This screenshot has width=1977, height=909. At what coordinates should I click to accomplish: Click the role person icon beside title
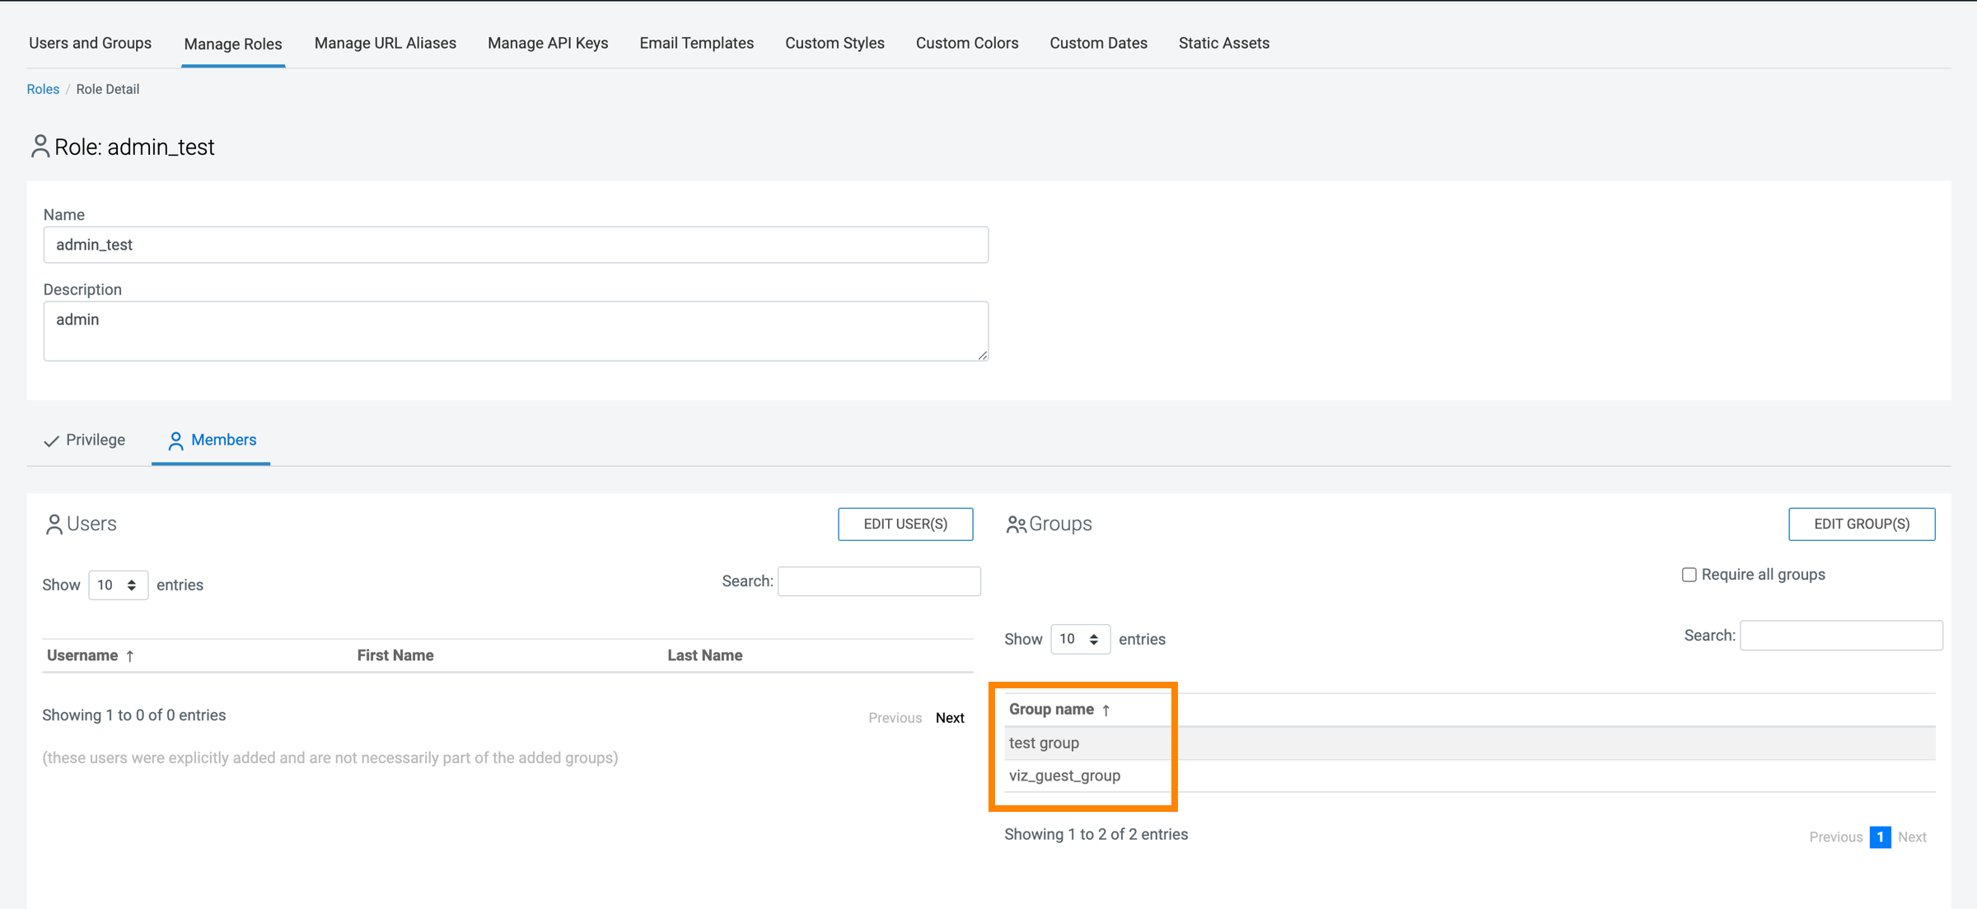(x=40, y=147)
